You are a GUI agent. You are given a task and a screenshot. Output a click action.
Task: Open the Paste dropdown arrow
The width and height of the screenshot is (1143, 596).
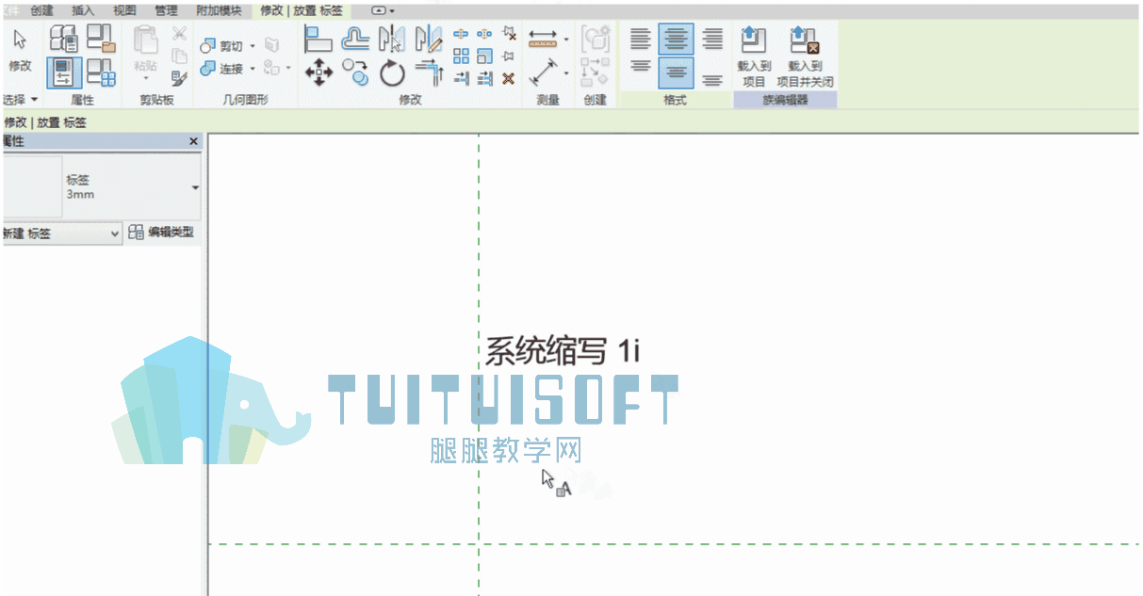(146, 79)
